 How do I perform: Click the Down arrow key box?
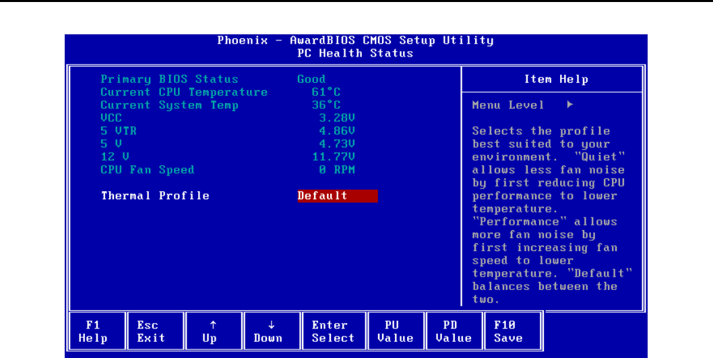point(272,331)
